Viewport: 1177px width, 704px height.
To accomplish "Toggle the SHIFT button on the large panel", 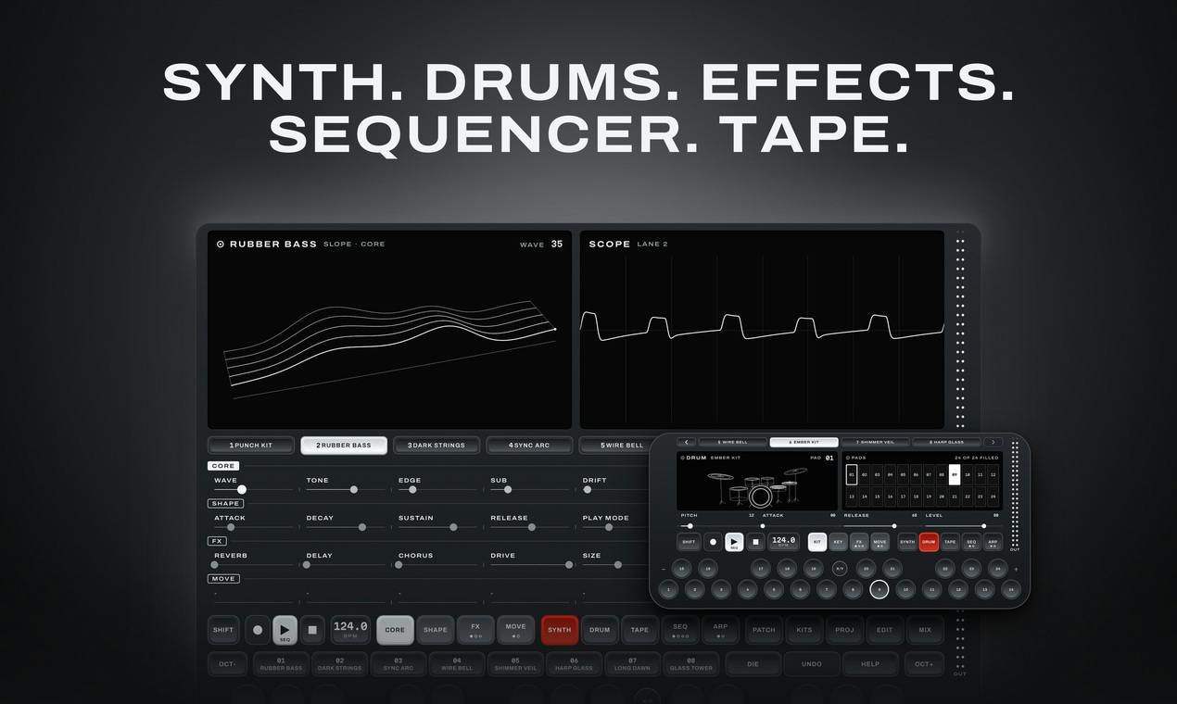I will [223, 630].
